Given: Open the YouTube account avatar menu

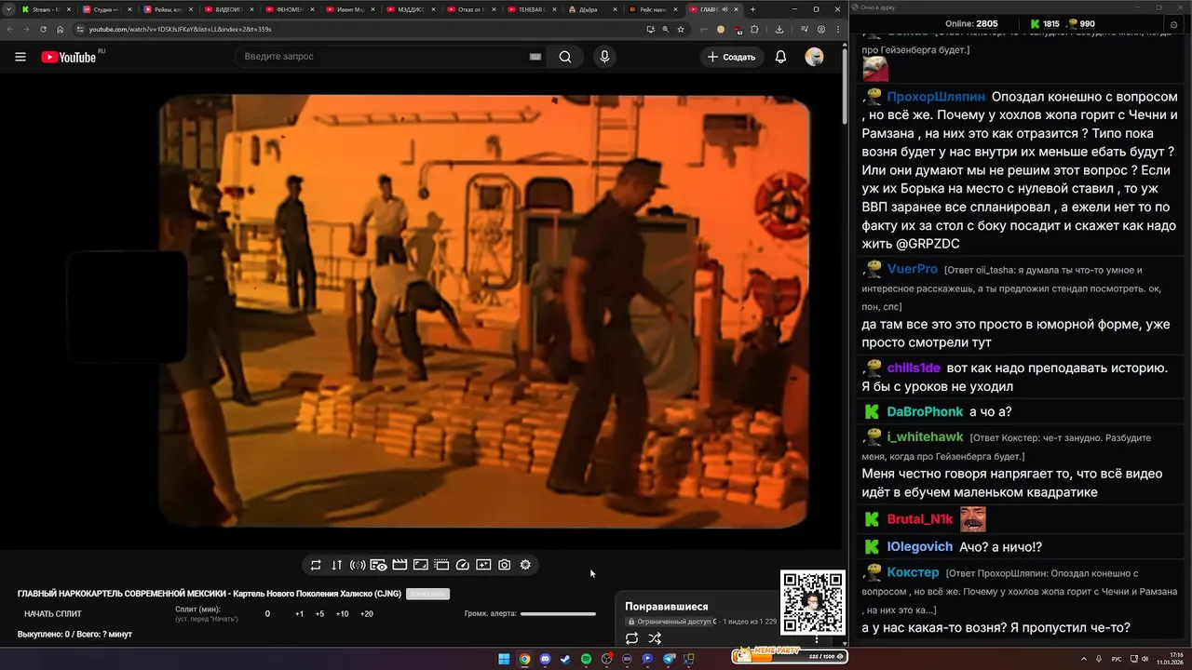Looking at the screenshot, I should coord(814,57).
